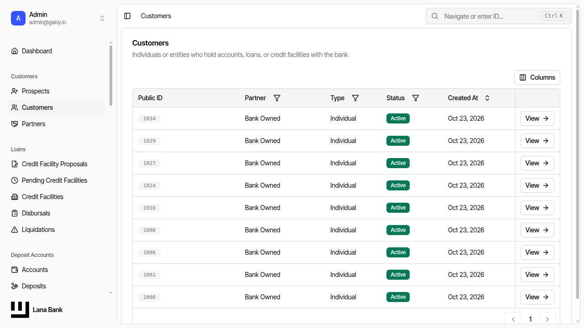Open Credit Facility Proposals page
584x328 pixels.
click(56, 164)
